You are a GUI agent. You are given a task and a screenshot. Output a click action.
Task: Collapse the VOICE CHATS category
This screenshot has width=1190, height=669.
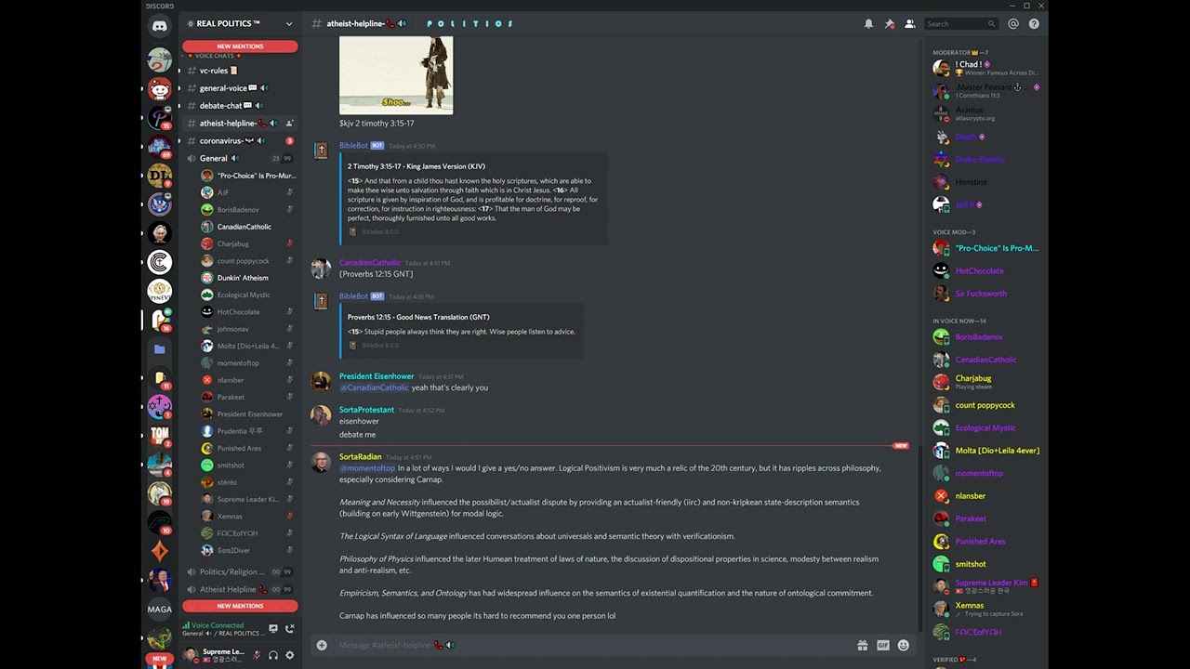click(x=214, y=56)
